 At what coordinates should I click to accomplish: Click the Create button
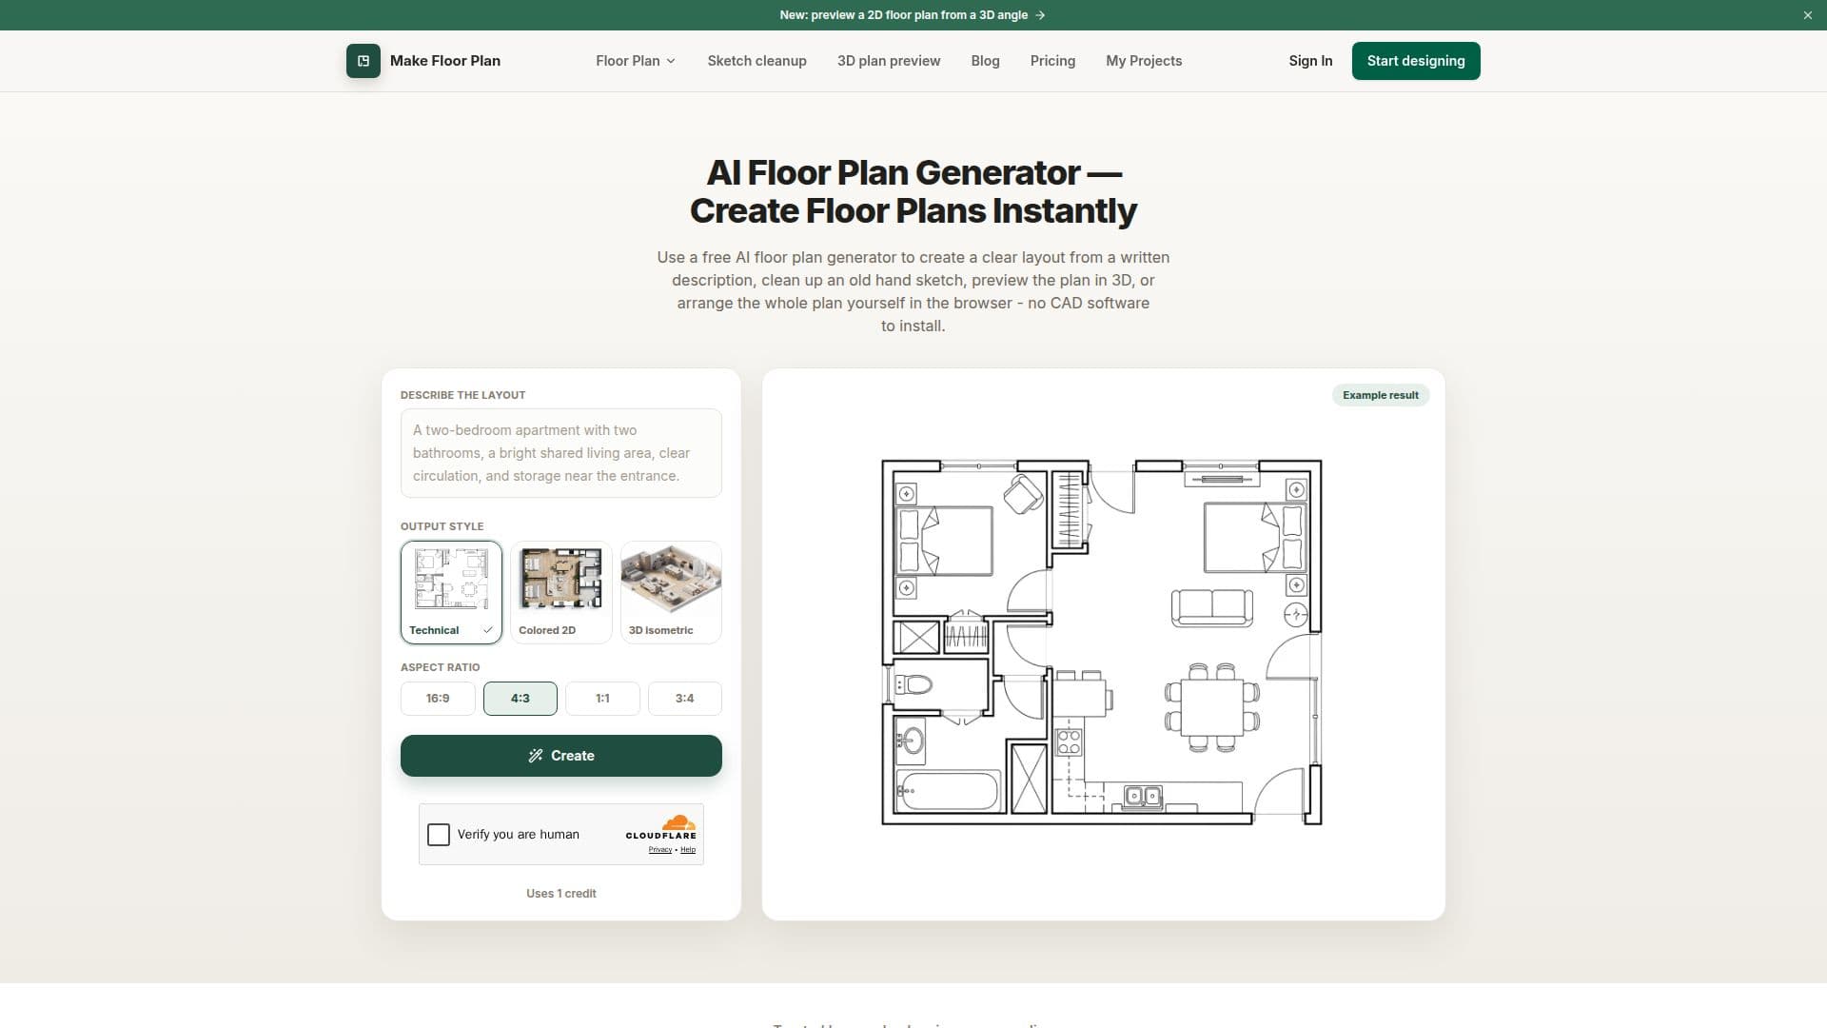(x=560, y=756)
